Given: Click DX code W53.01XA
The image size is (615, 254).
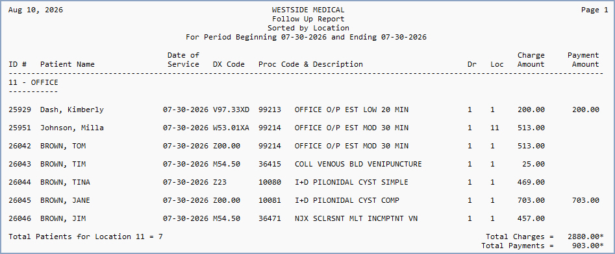Looking at the screenshot, I should pos(231,128).
